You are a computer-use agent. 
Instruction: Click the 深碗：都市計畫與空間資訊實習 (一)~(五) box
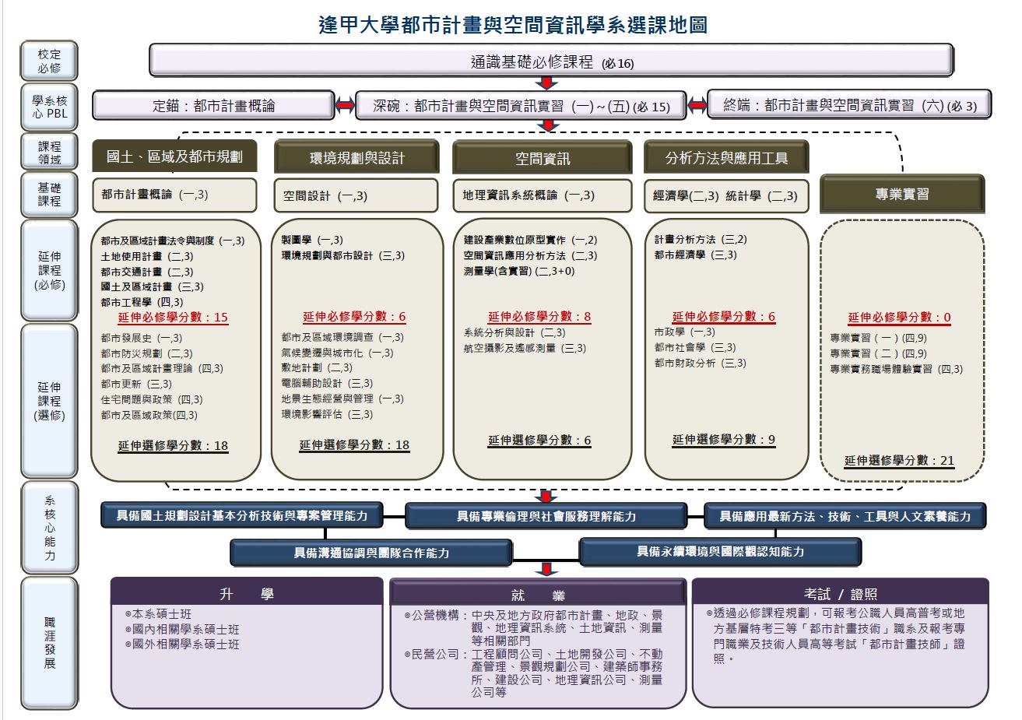click(x=521, y=105)
